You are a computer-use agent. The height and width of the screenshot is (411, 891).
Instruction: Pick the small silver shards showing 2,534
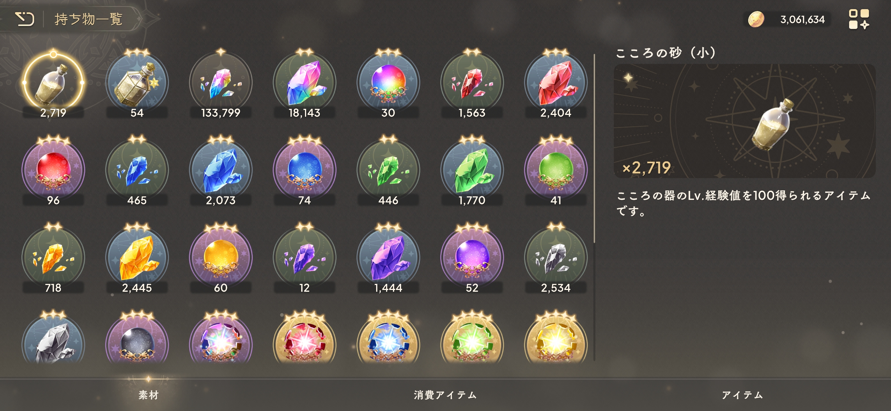click(556, 258)
